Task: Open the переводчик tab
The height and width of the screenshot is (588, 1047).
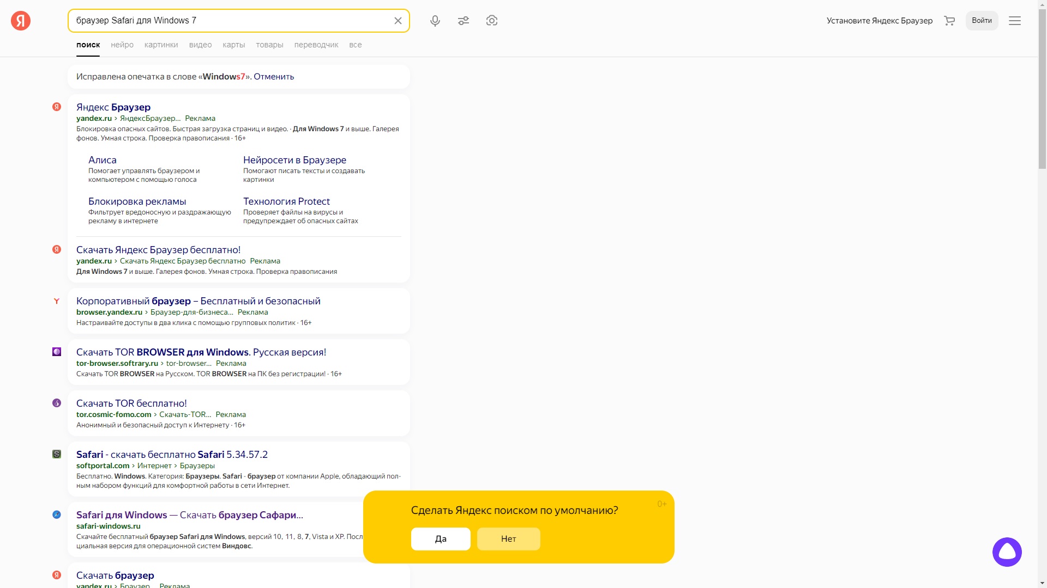Action: click(x=316, y=45)
